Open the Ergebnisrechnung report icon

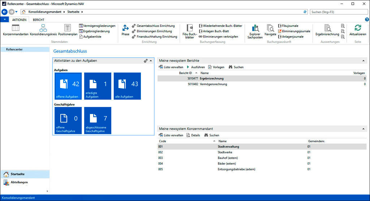point(327,28)
